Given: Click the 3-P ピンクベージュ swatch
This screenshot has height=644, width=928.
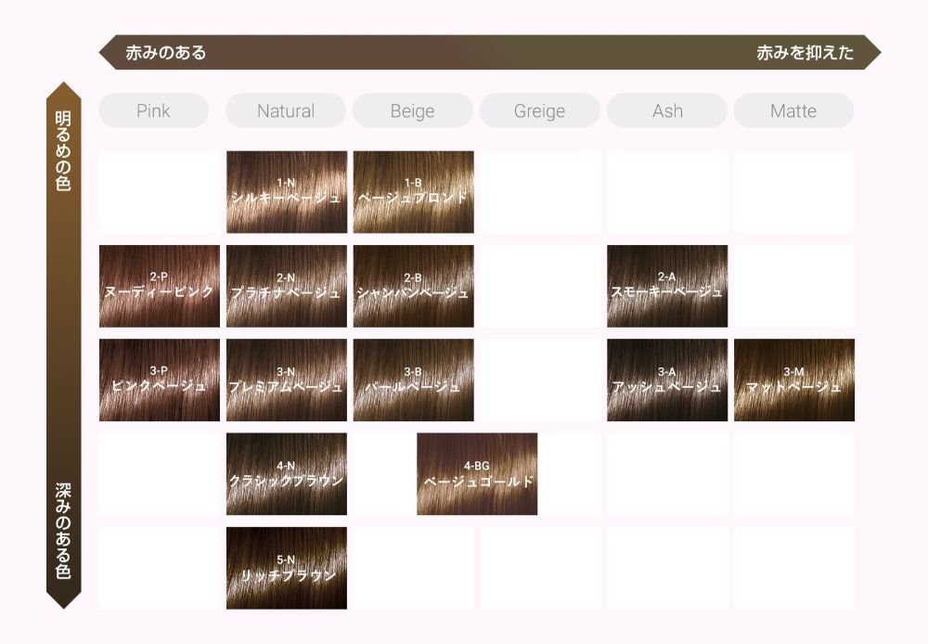Looking at the screenshot, I should point(160,380).
